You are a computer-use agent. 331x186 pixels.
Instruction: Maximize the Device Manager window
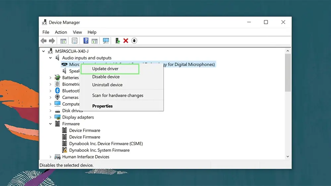(266, 22)
